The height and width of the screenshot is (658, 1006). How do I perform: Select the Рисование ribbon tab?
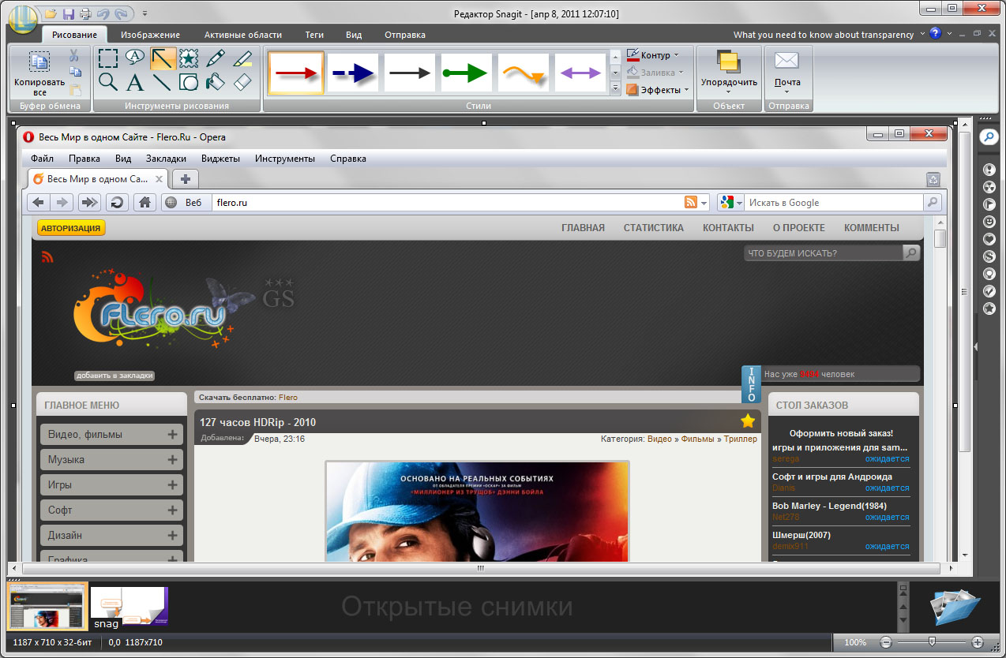pyautogui.click(x=74, y=35)
